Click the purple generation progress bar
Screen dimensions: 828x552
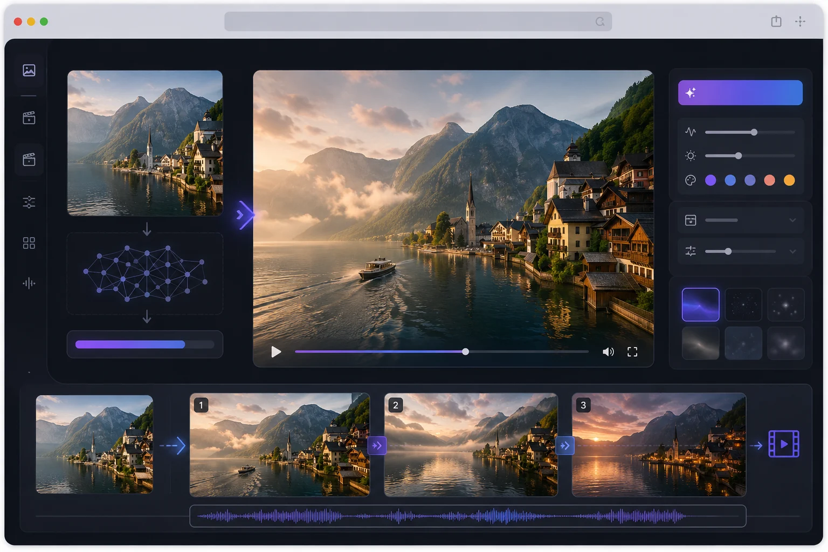(145, 344)
